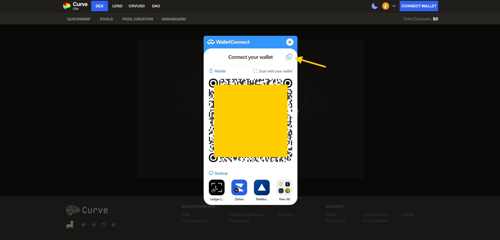The height and width of the screenshot is (240, 500).
Task: Open the News documentation link
Action: click(x=186, y=215)
